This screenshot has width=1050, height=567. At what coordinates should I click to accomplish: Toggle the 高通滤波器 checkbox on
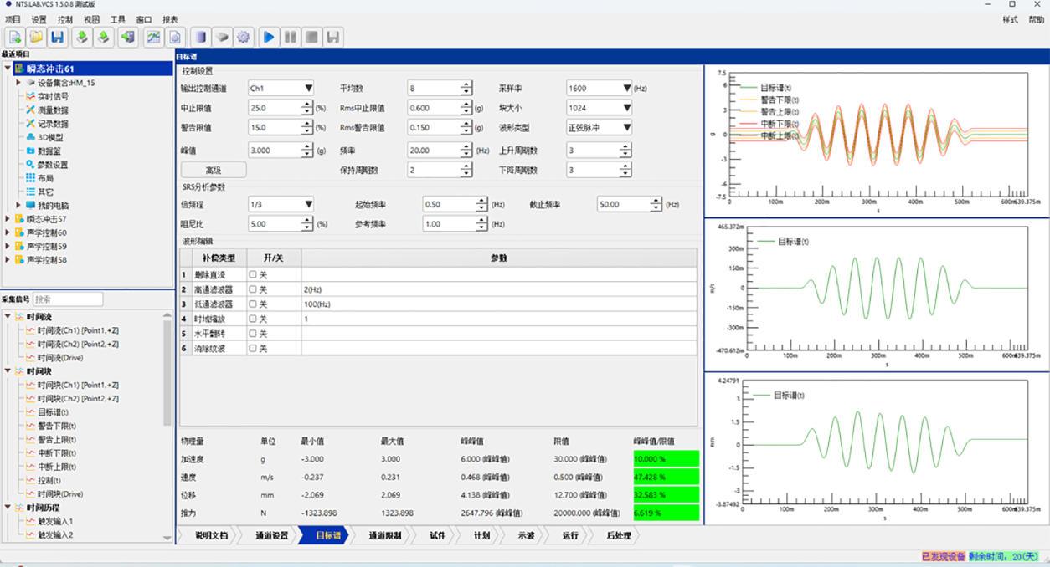click(x=253, y=289)
